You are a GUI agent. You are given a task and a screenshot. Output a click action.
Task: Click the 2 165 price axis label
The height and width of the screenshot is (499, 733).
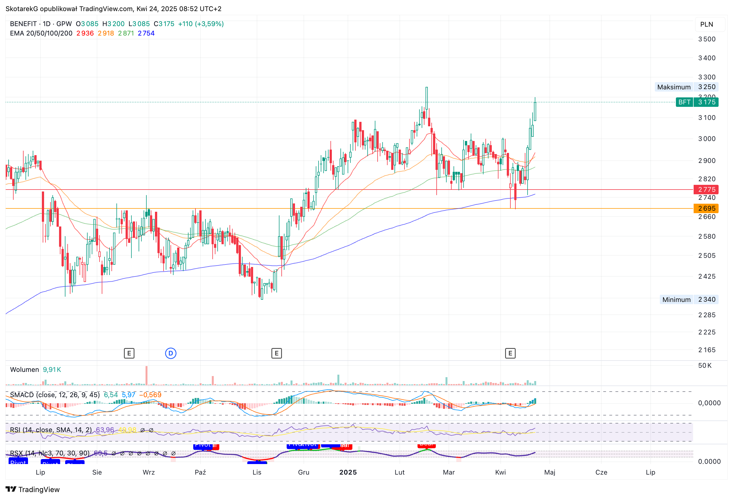pos(707,350)
